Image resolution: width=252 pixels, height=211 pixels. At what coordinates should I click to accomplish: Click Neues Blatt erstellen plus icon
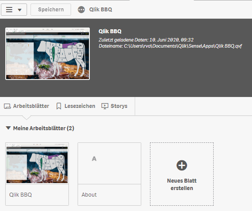[182, 165]
